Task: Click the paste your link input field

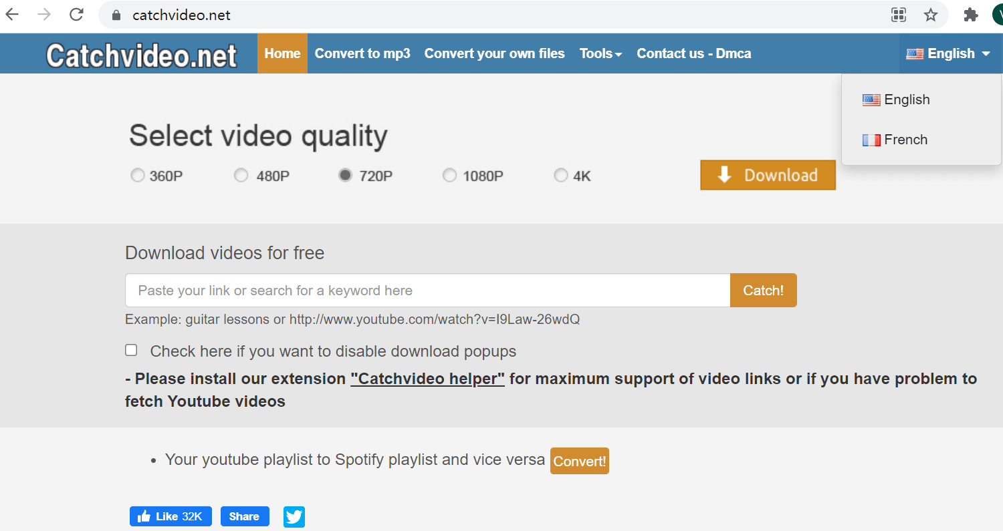Action: pyautogui.click(x=427, y=290)
